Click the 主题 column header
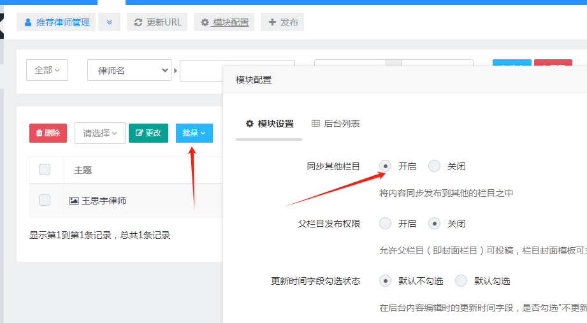587x323 pixels. [x=83, y=170]
